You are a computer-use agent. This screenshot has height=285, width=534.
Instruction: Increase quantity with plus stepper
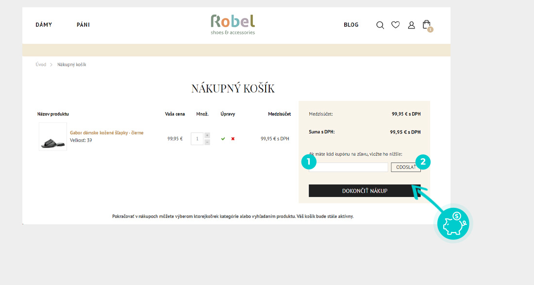pos(207,135)
